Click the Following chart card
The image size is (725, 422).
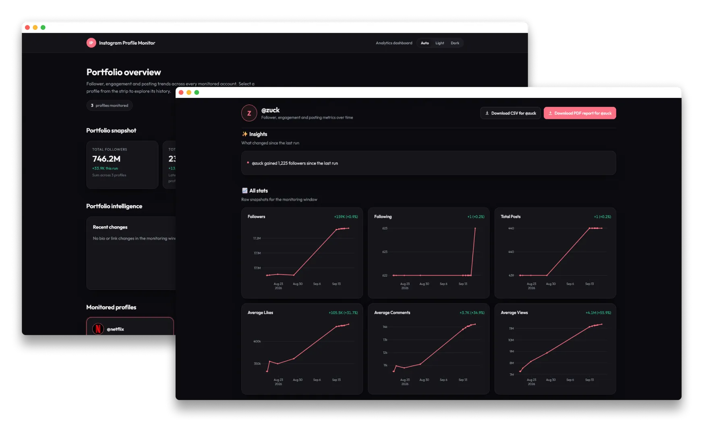[429, 253]
